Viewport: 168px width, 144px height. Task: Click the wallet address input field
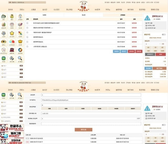tap(91, 100)
